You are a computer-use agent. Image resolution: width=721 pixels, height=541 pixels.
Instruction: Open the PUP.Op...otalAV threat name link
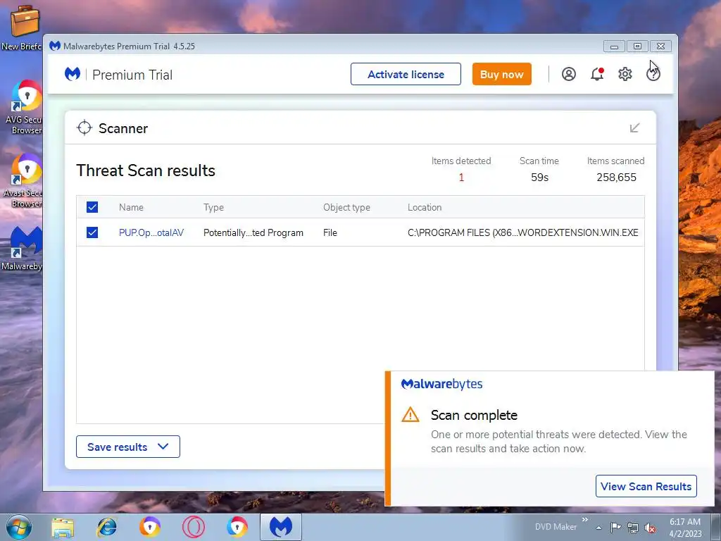(151, 232)
